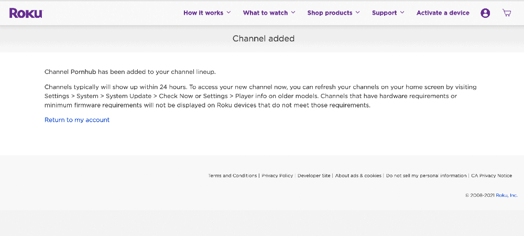Follow the Return to my account link
Image resolution: width=524 pixels, height=236 pixels.
click(77, 120)
